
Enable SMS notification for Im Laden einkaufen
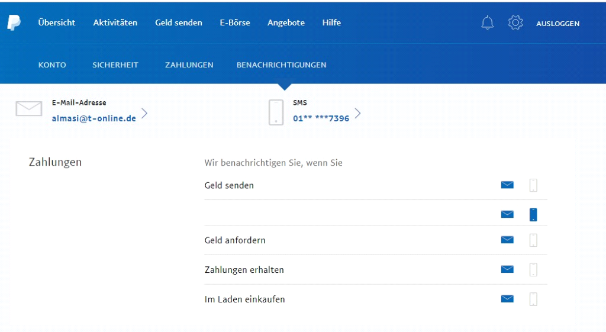pyautogui.click(x=533, y=299)
